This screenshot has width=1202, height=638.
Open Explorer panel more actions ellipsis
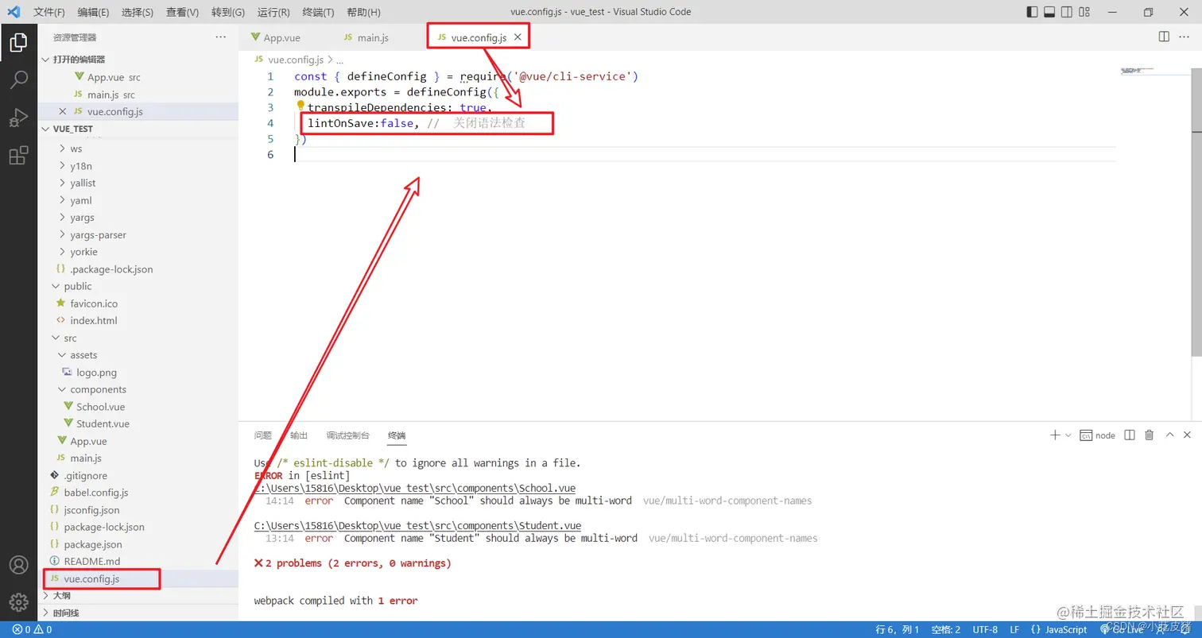click(220, 37)
